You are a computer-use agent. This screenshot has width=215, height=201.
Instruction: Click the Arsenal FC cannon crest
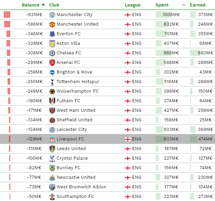(52, 63)
